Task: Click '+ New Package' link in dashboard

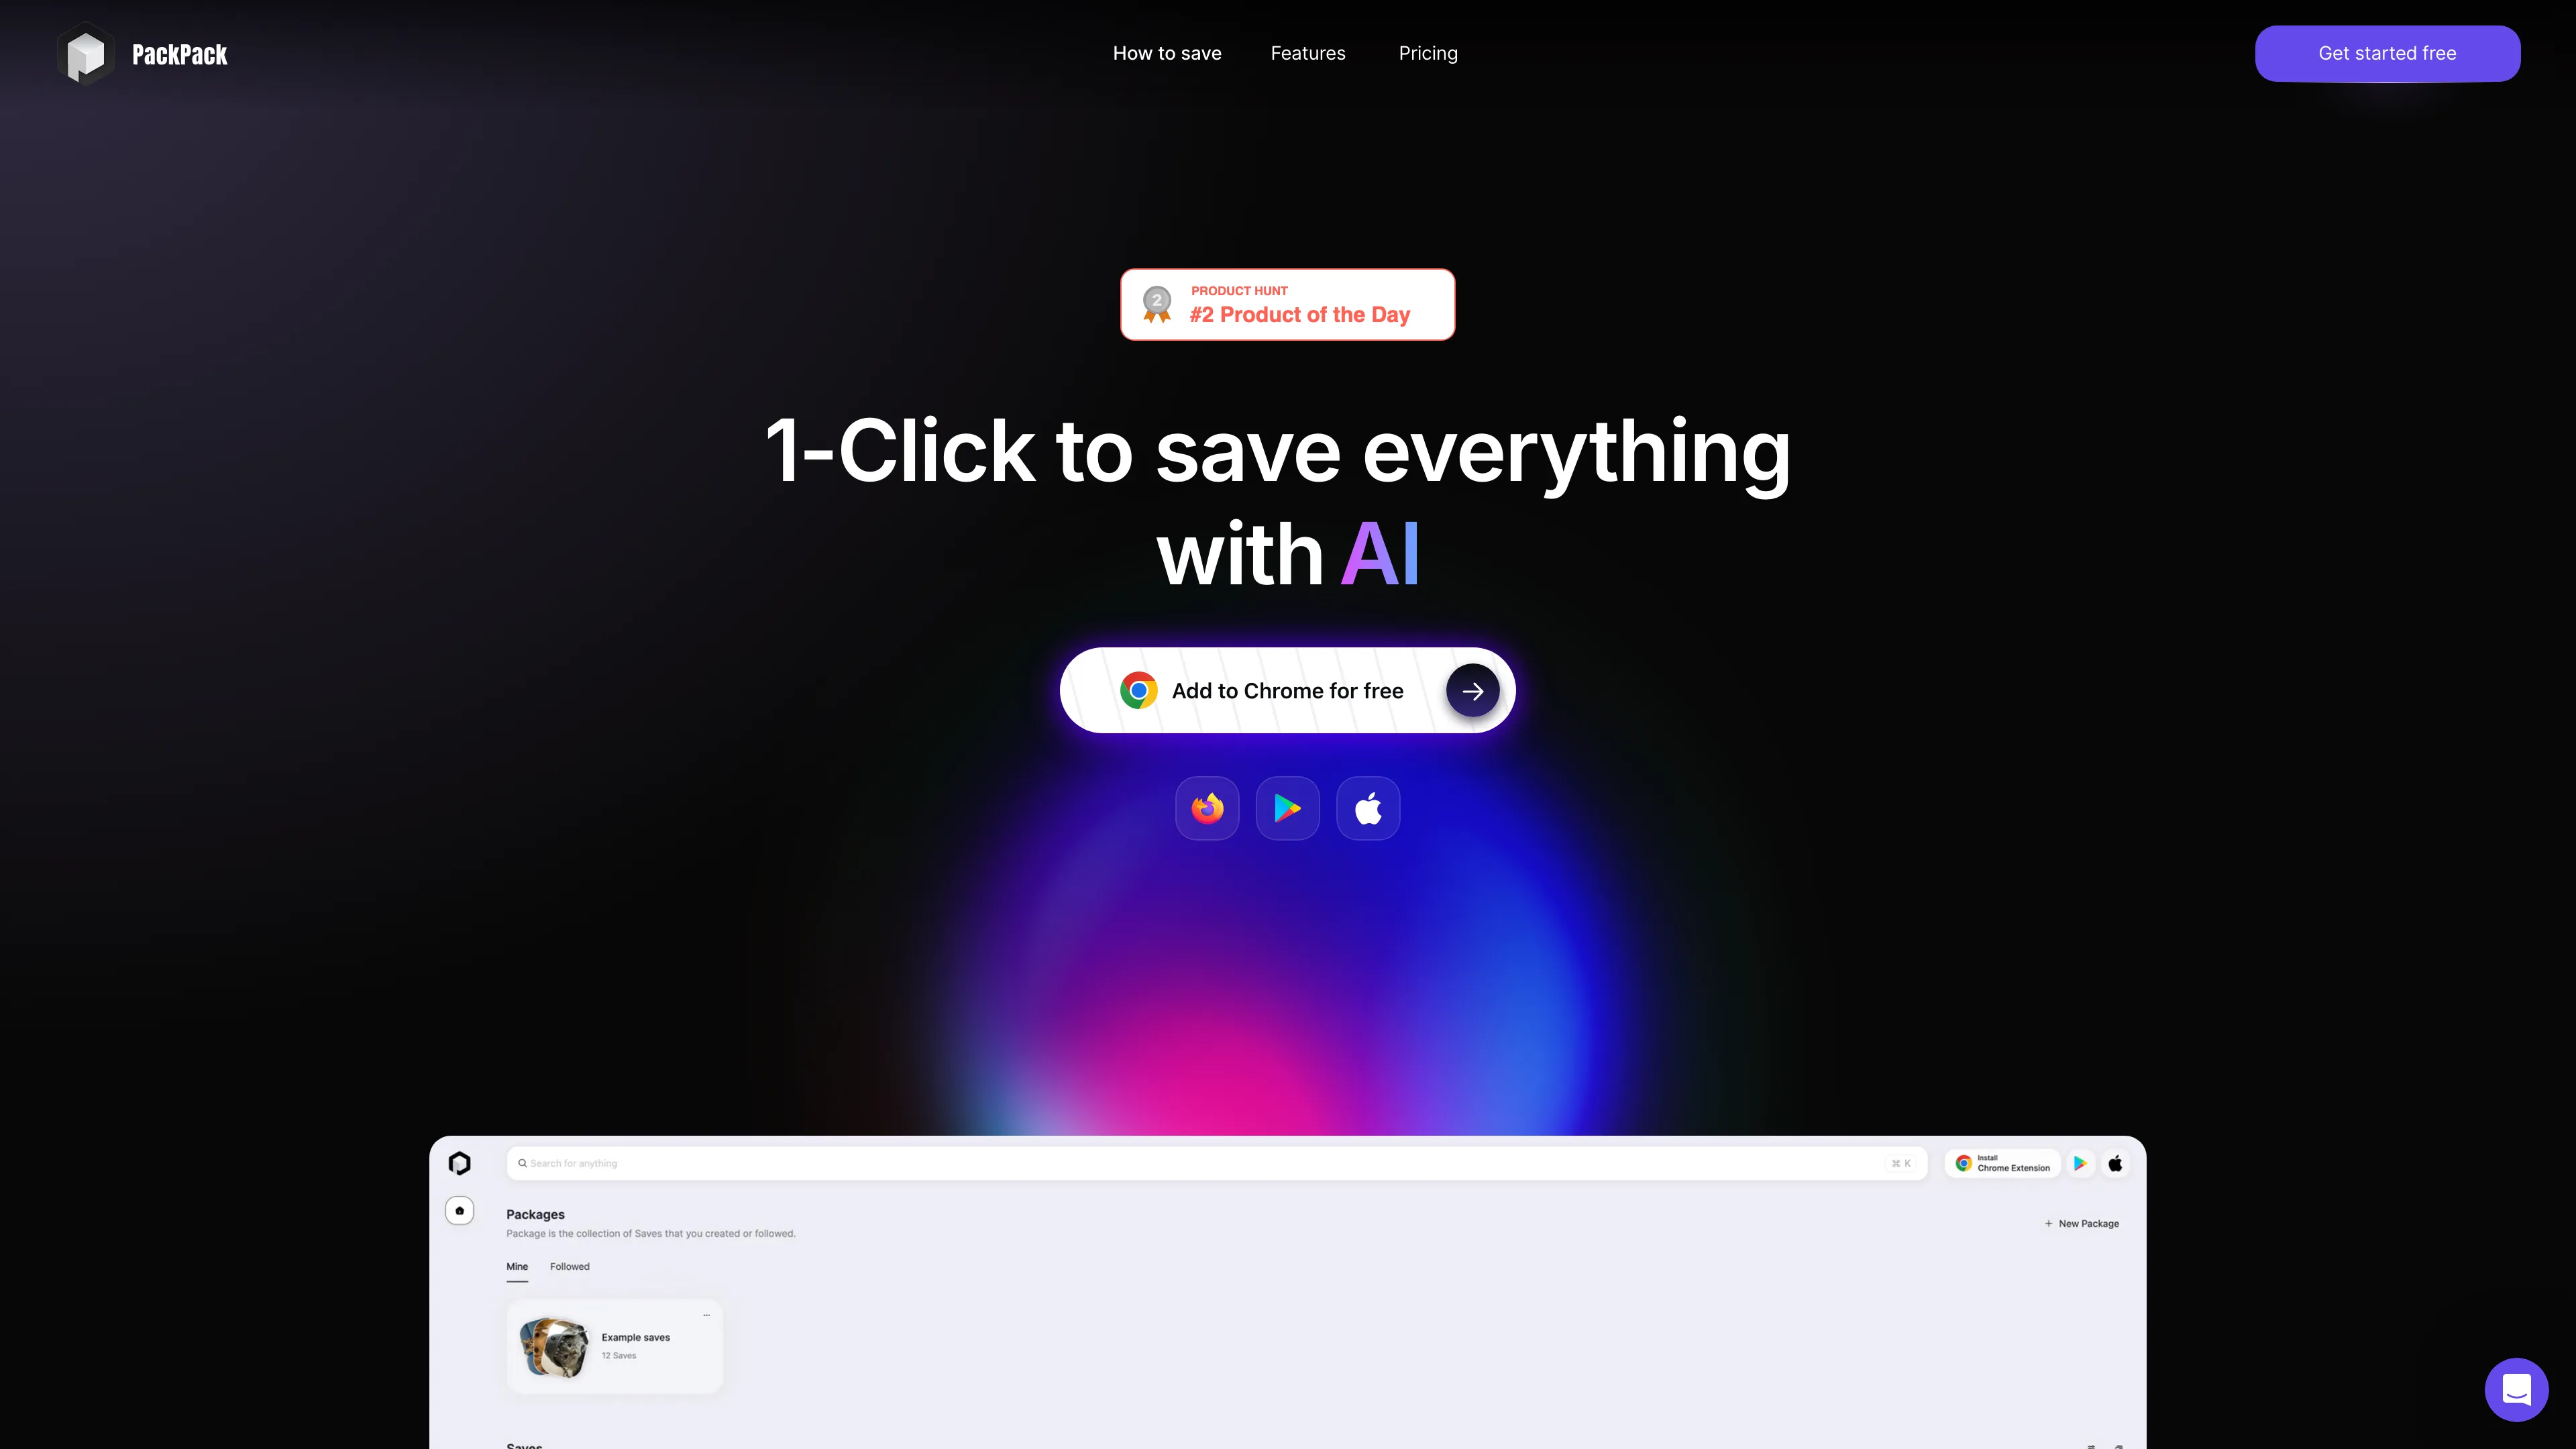Action: 2082,1224
